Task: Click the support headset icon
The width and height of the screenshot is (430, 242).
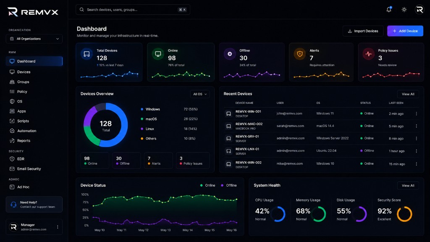Action: coord(13,205)
